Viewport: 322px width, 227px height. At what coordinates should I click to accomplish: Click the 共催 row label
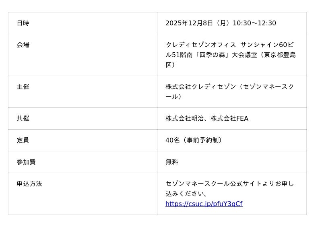coord(23,119)
